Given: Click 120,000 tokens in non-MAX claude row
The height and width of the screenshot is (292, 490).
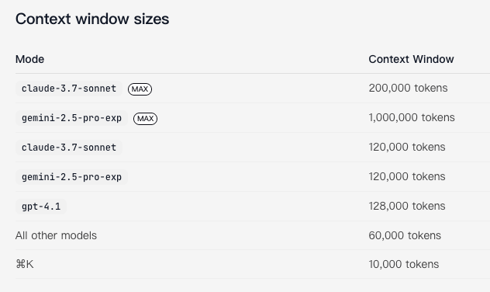Looking at the screenshot, I should point(407,147).
